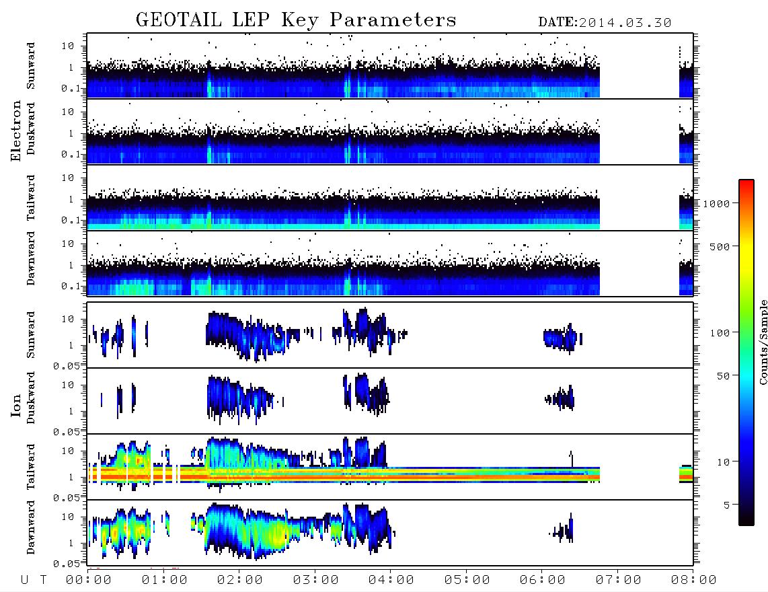
Task: Click the Electron Duskward spectrogram panel
Action: [x=390, y=132]
